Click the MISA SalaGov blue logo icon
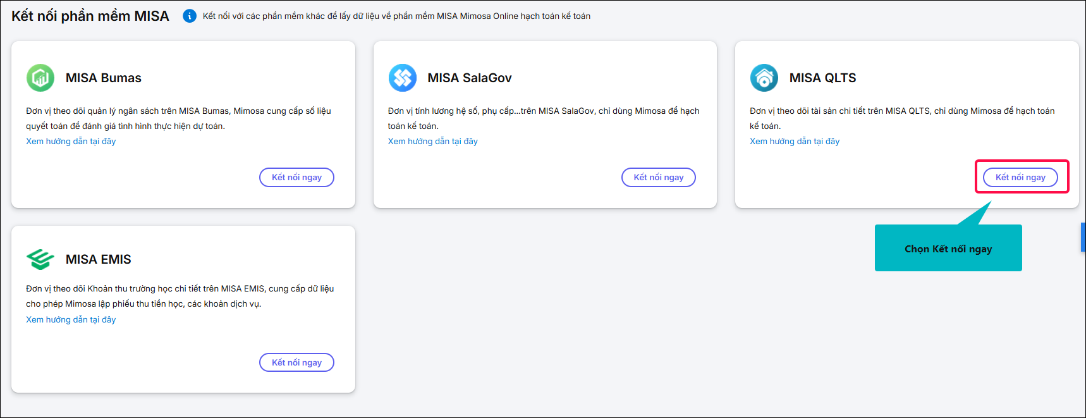This screenshot has width=1086, height=418. pos(403,78)
